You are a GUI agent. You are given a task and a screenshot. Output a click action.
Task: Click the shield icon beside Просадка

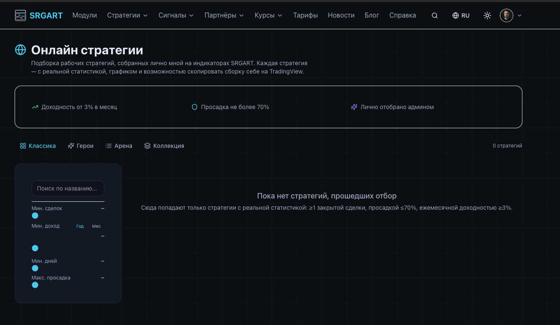click(x=194, y=107)
